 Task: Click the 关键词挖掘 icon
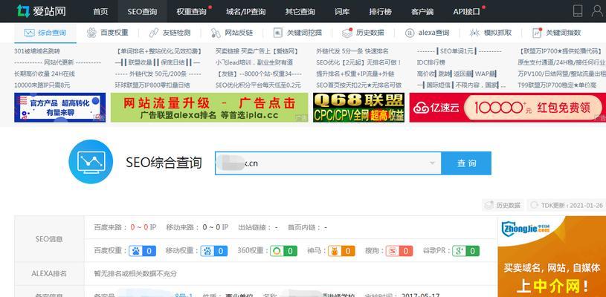[278, 33]
